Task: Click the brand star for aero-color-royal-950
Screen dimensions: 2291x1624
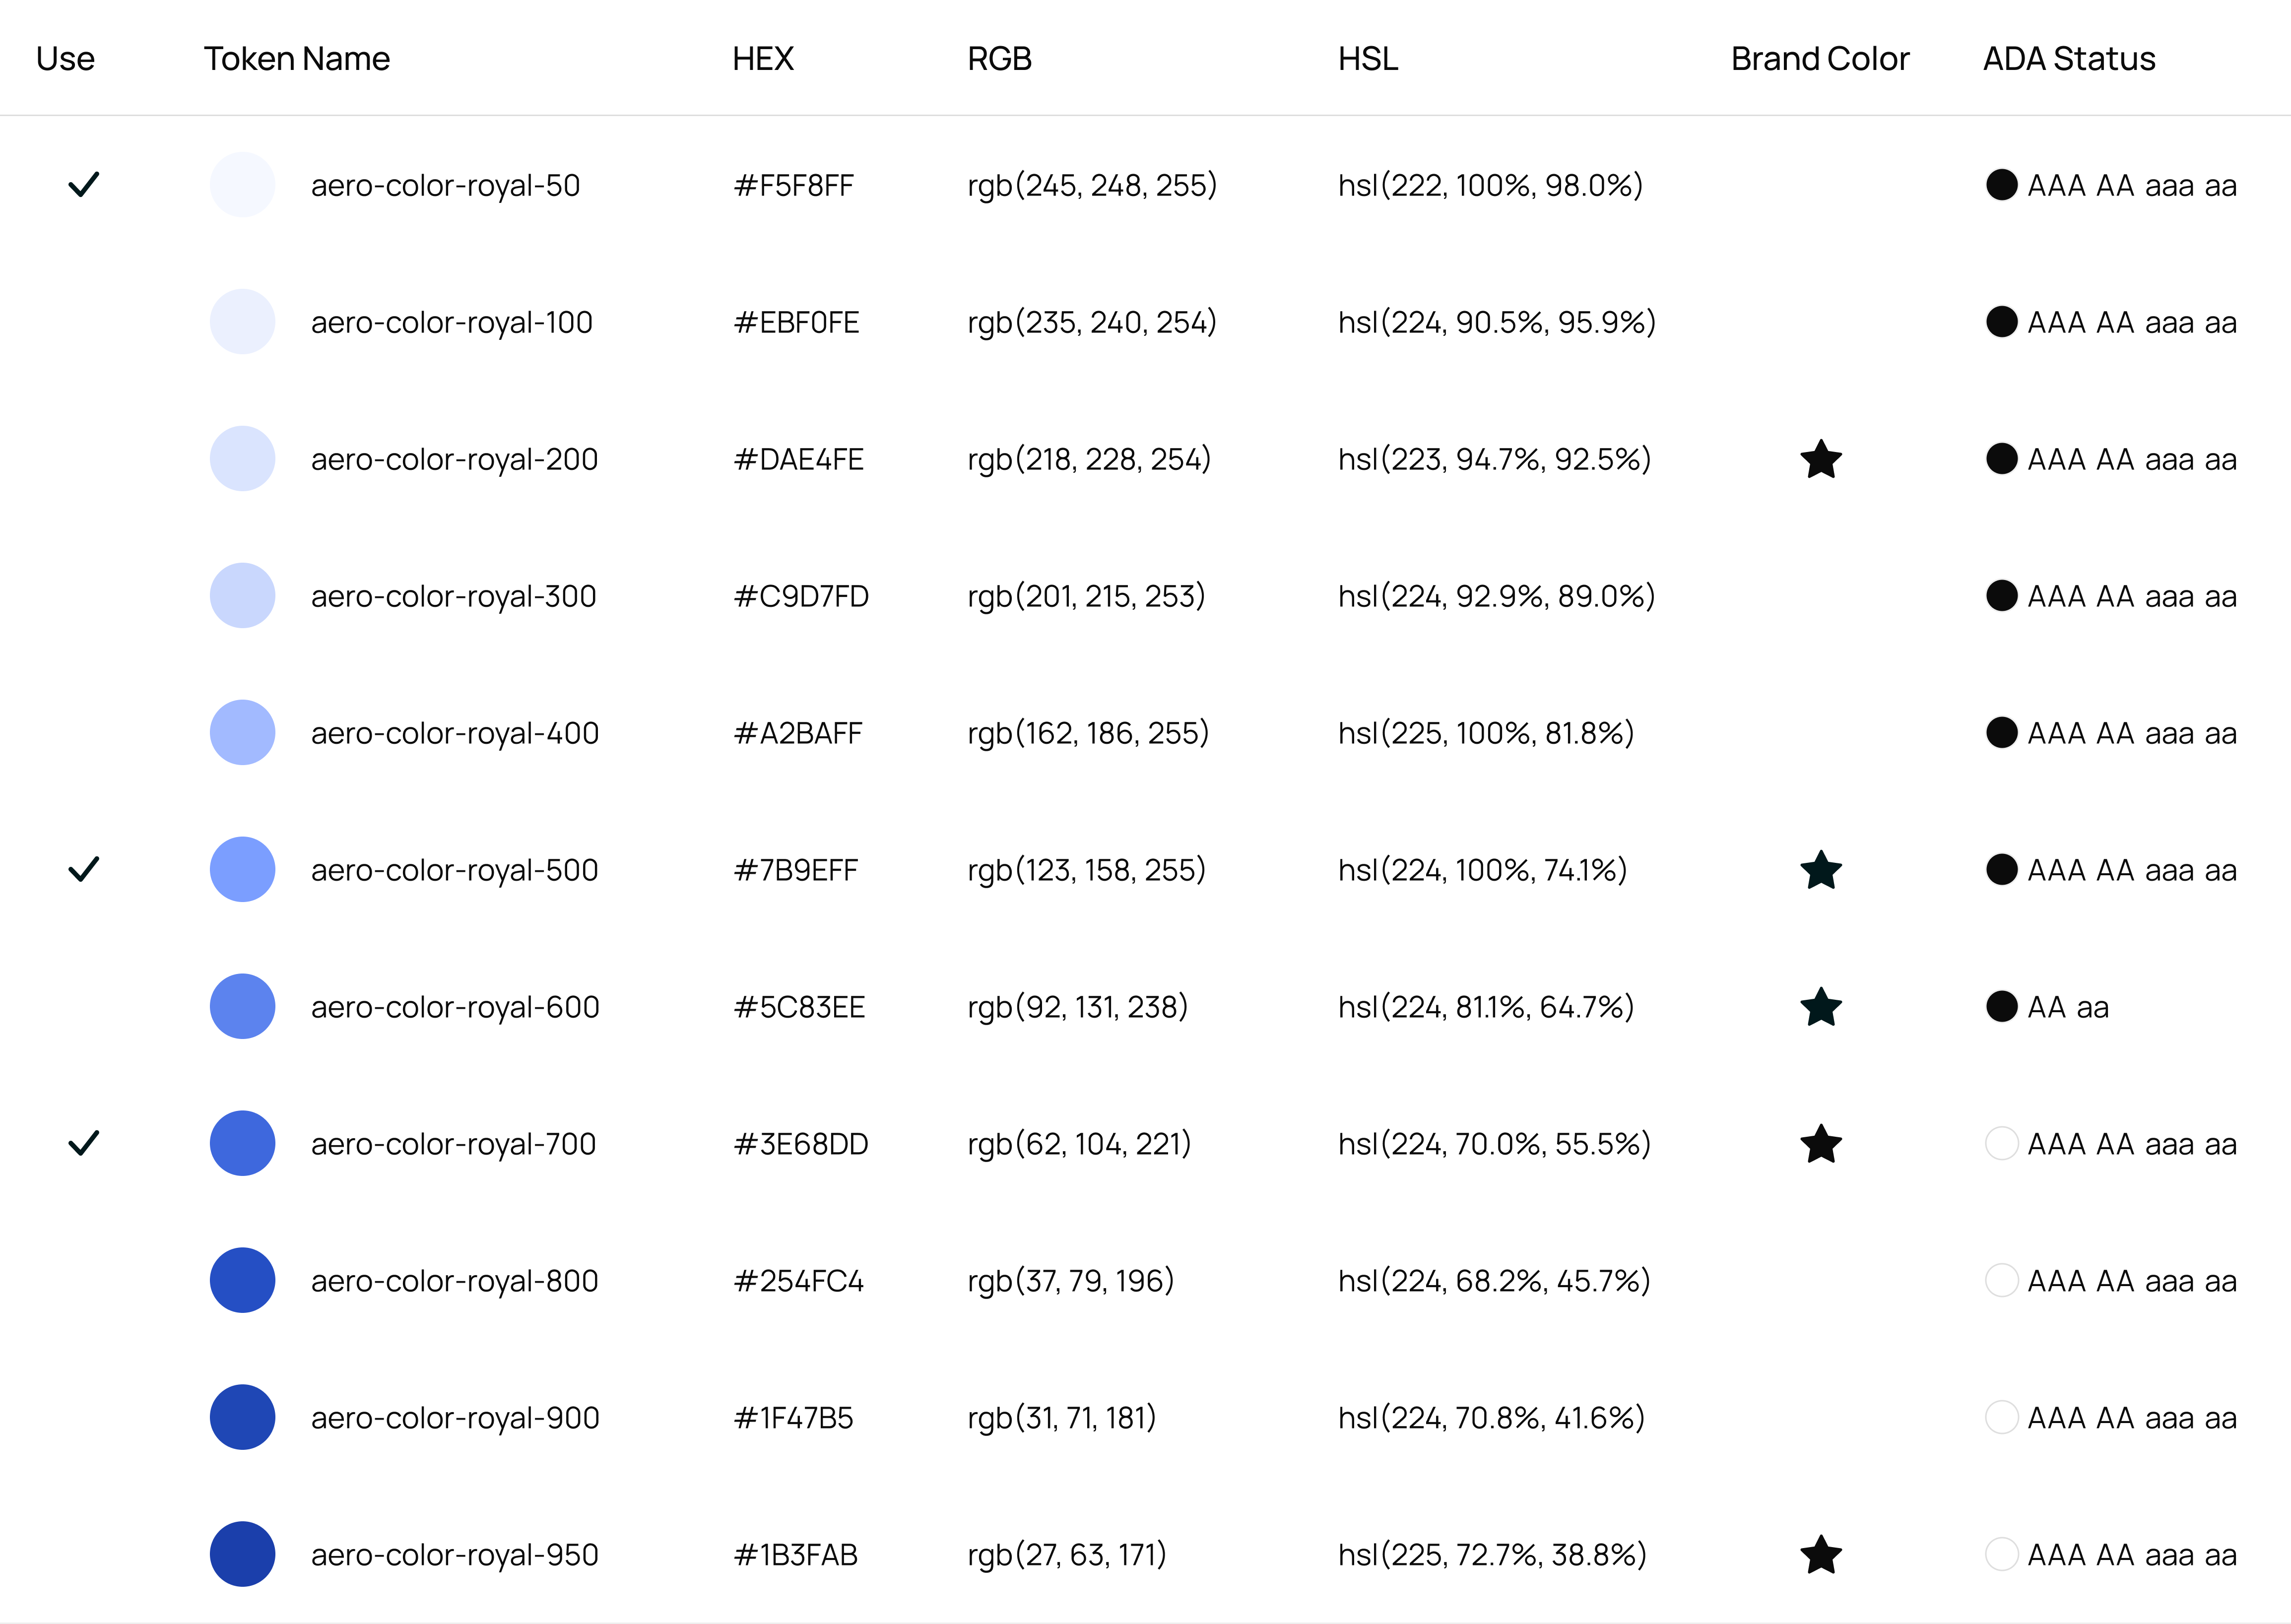Action: tap(1821, 1555)
